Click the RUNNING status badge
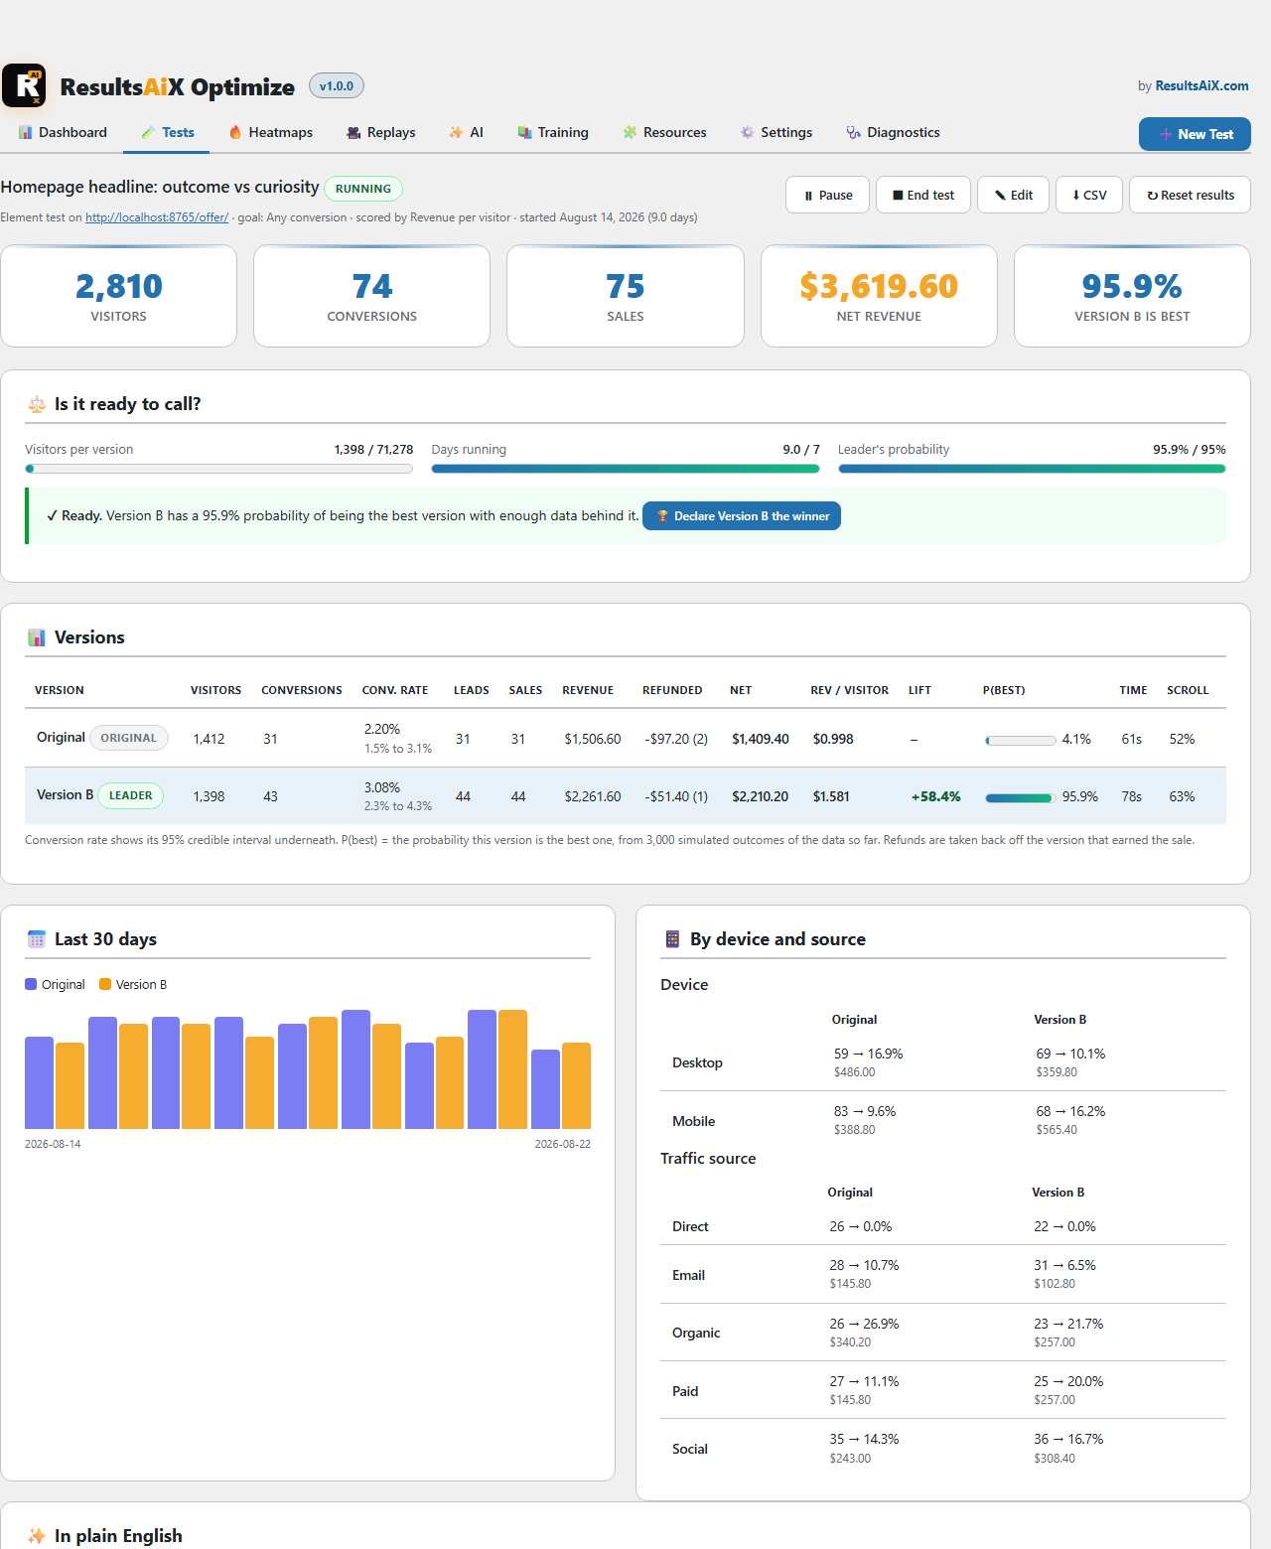The width and height of the screenshot is (1271, 1549). (x=363, y=189)
